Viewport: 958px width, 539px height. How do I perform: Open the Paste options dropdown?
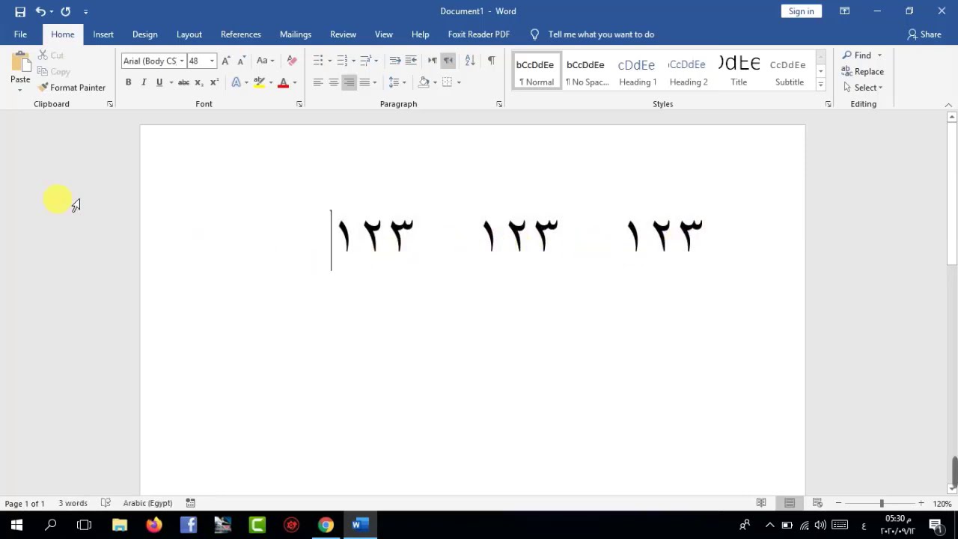click(x=20, y=90)
